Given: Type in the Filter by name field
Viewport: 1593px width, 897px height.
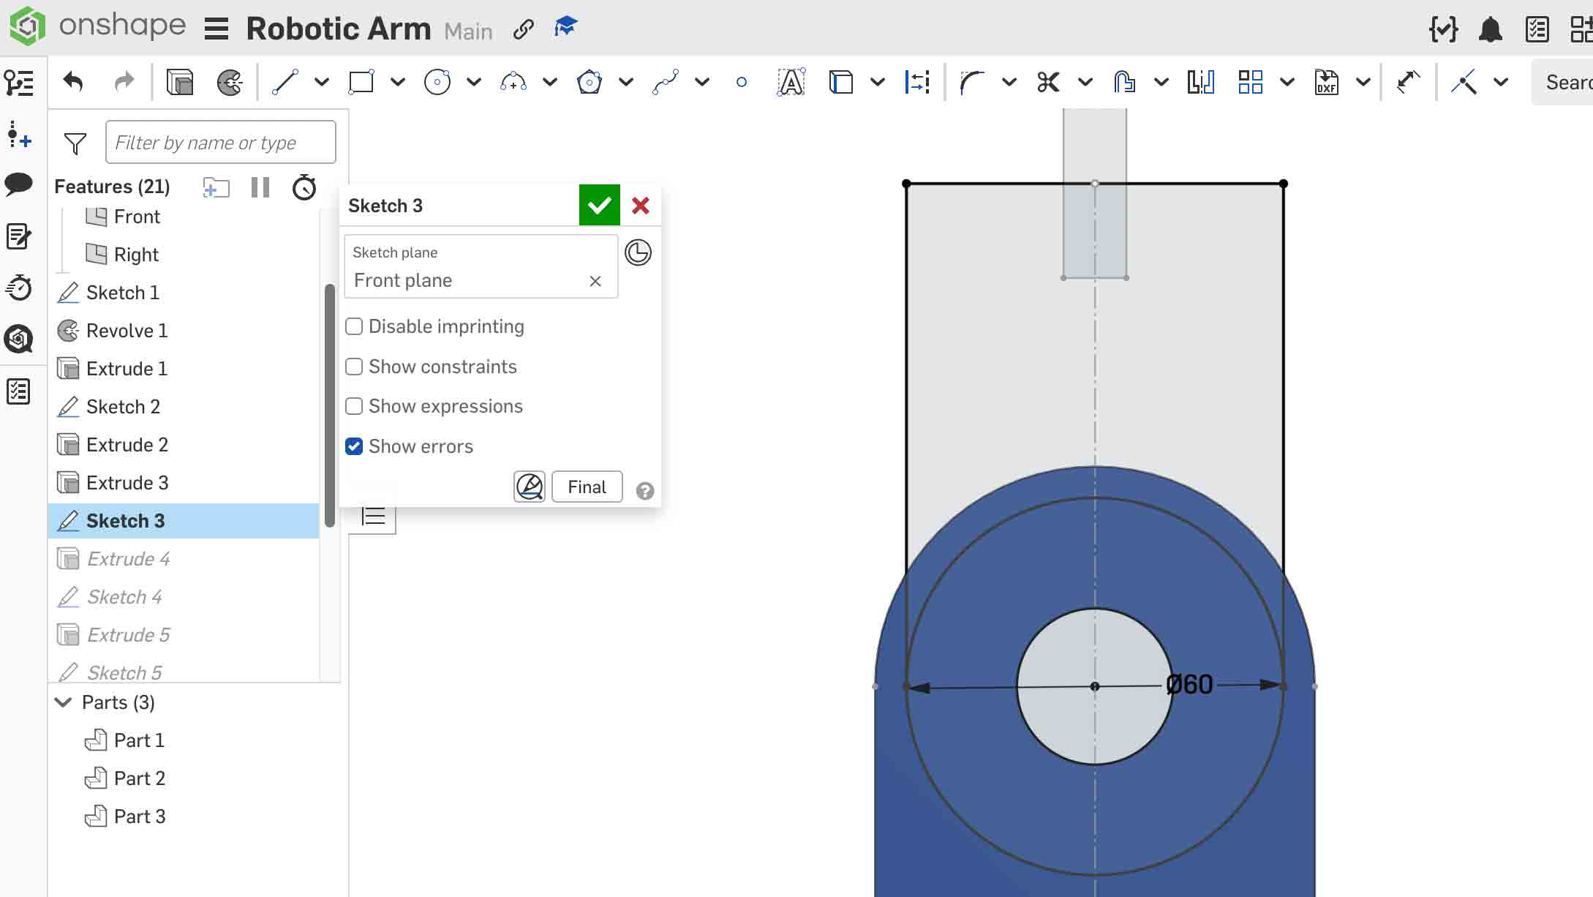Looking at the screenshot, I should 219,141.
